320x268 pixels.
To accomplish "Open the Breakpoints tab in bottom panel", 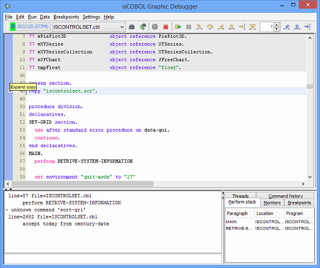I will pyautogui.click(x=299, y=203).
